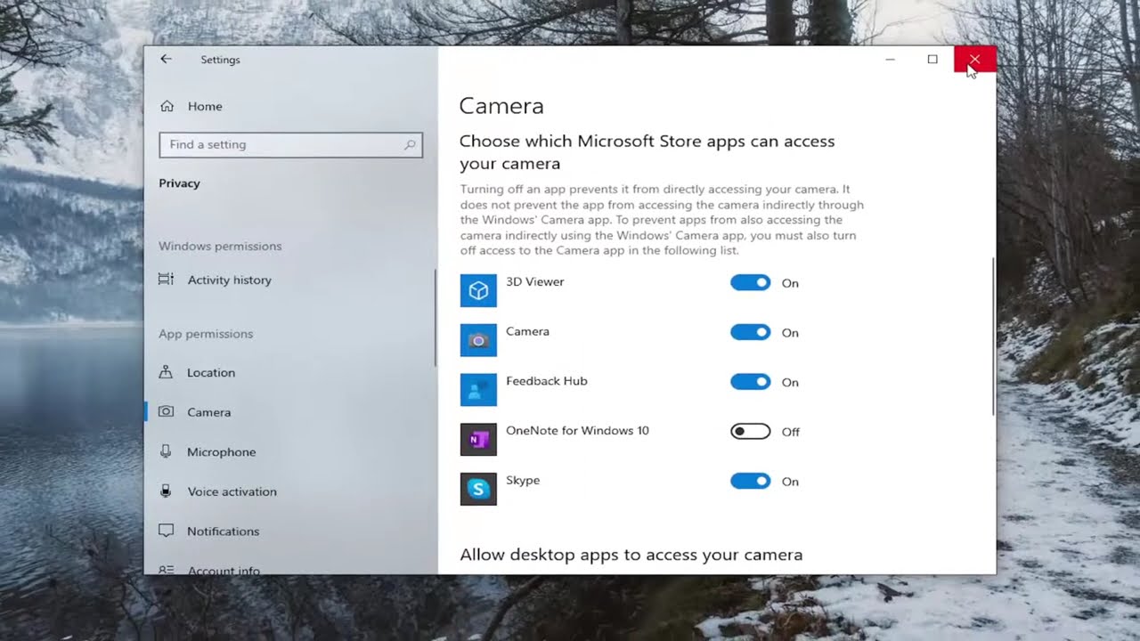Minimize the Settings window
The height and width of the screenshot is (641, 1140).
(x=890, y=59)
